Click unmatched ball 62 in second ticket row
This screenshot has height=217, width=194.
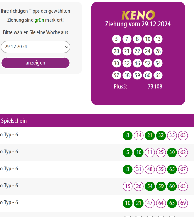pos(183,152)
